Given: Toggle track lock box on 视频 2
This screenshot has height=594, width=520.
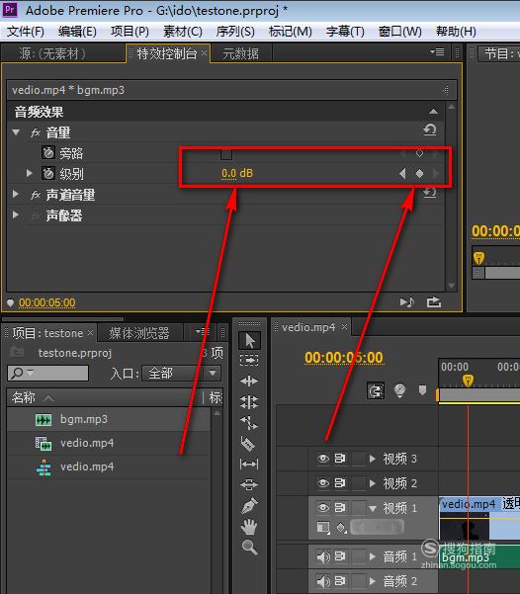Looking at the screenshot, I should [x=358, y=483].
